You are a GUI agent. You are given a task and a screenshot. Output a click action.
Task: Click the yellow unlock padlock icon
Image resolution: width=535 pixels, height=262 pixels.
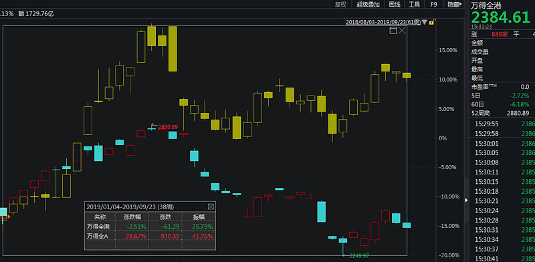coord(431,22)
